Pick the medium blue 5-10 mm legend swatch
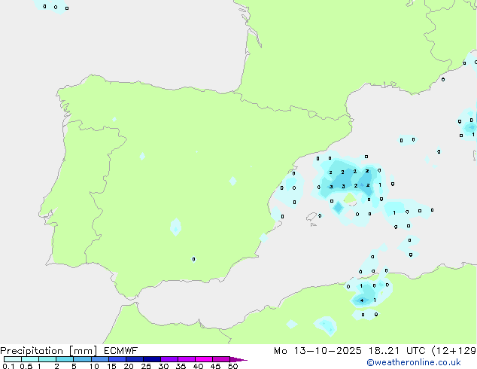Image resolution: width=477 pixels, height=369 pixels. [x=82, y=360]
